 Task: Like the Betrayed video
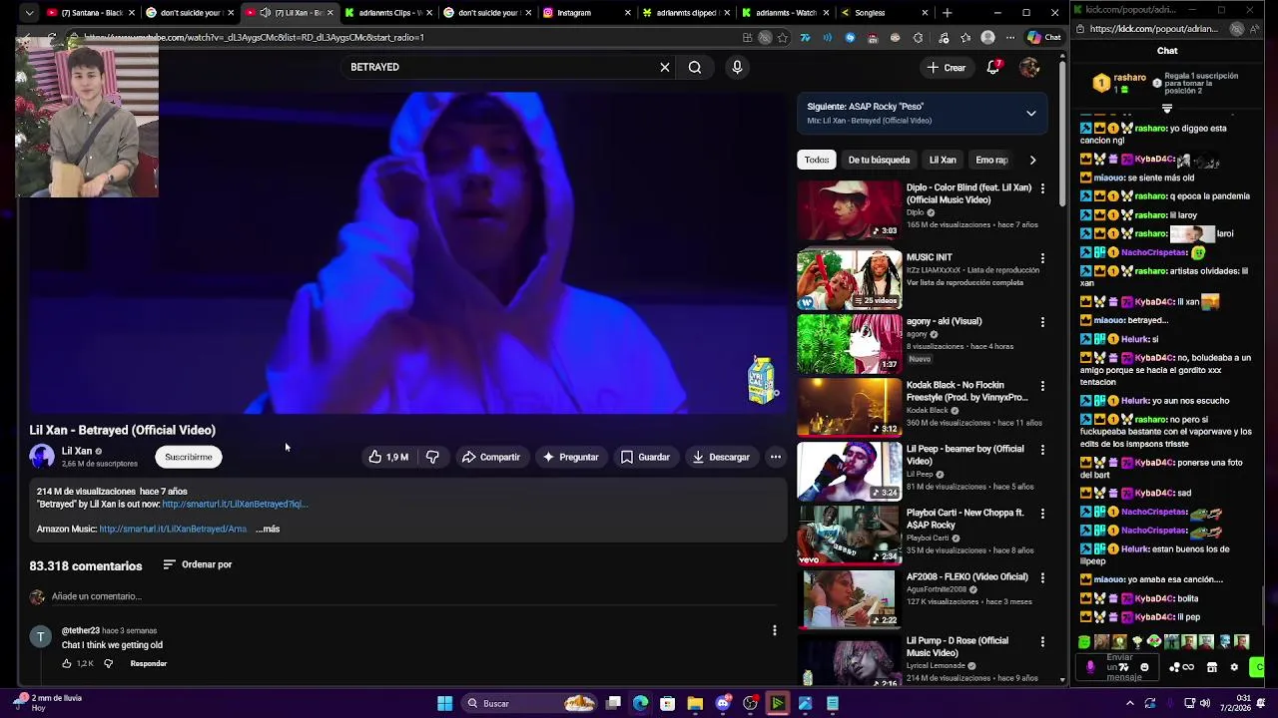coord(388,457)
